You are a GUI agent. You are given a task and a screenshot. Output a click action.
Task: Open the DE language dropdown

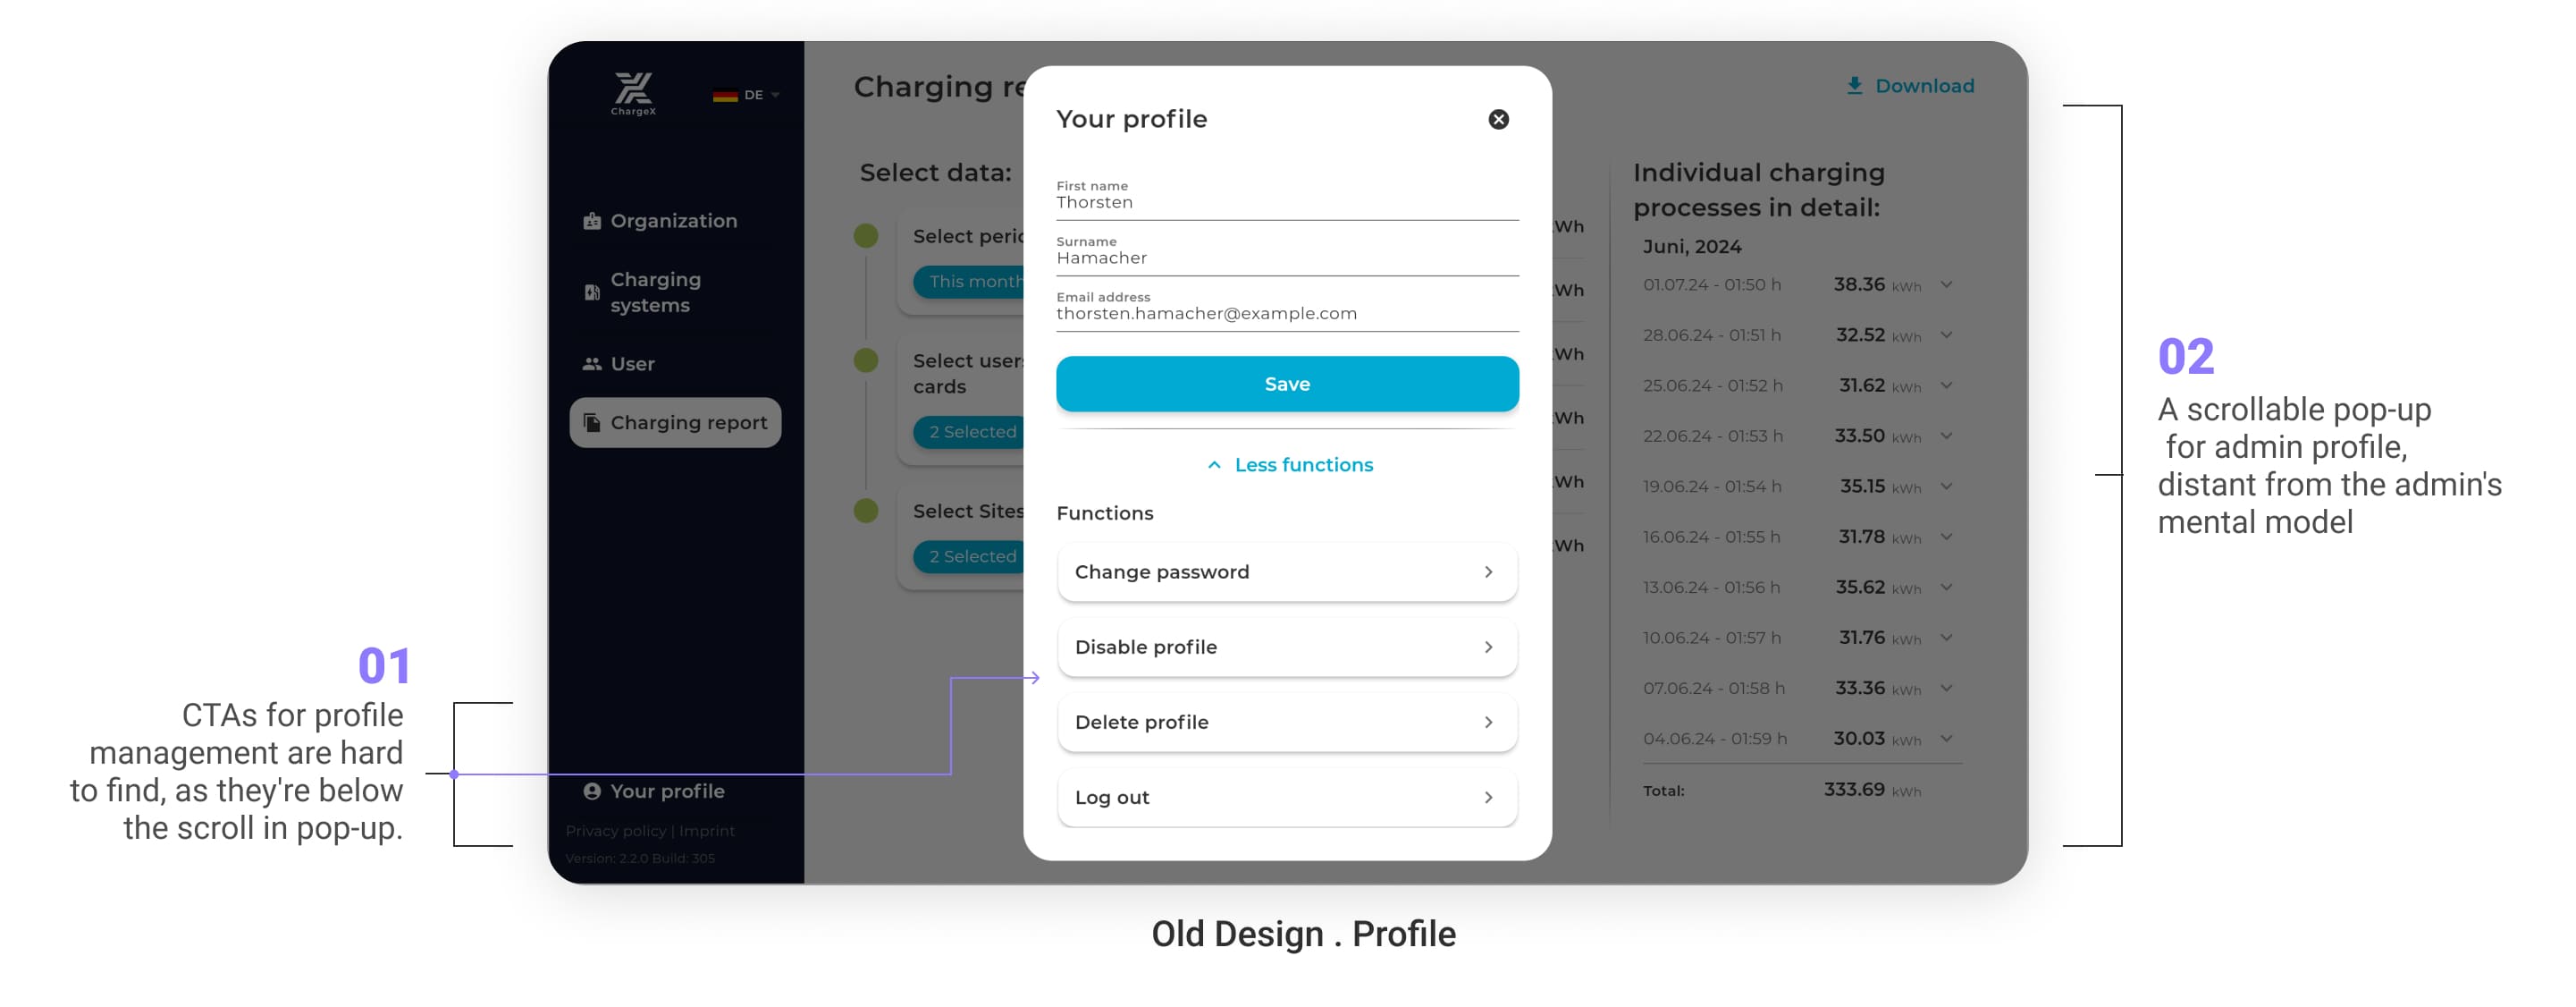(x=746, y=95)
